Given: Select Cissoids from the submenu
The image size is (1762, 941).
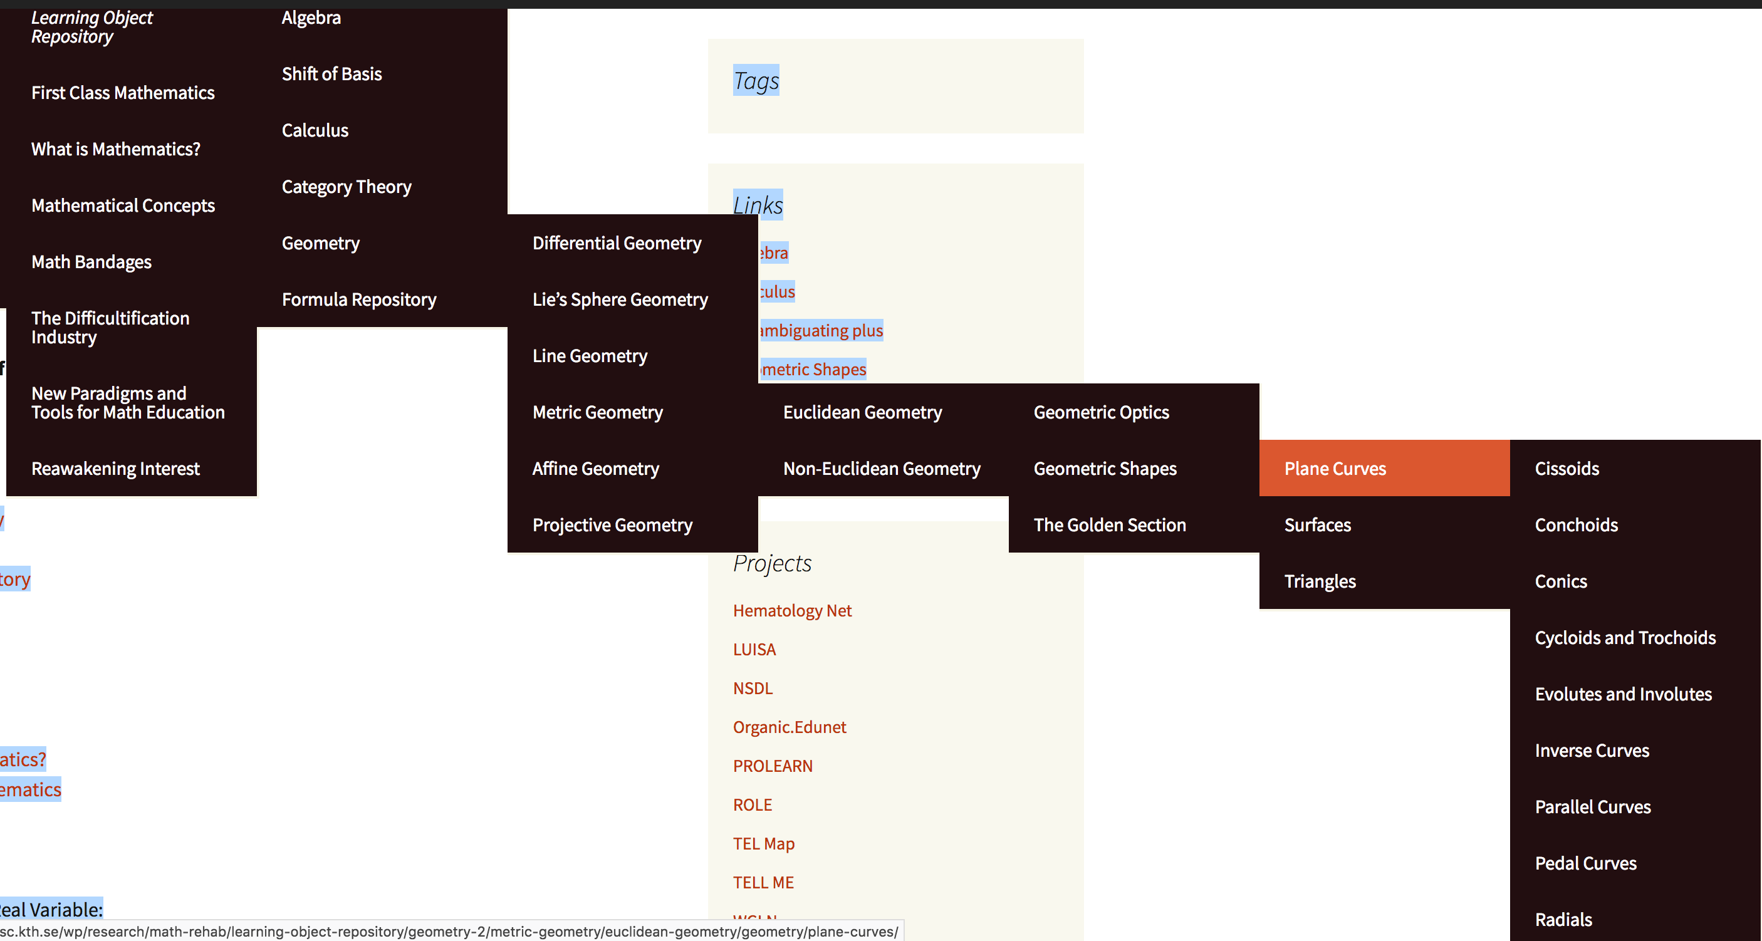Looking at the screenshot, I should 1567,469.
